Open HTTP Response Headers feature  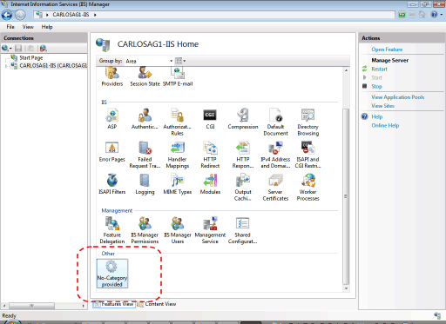pos(243,155)
